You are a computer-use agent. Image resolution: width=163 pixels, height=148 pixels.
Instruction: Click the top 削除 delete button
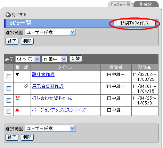pyautogui.click(x=27, y=41)
